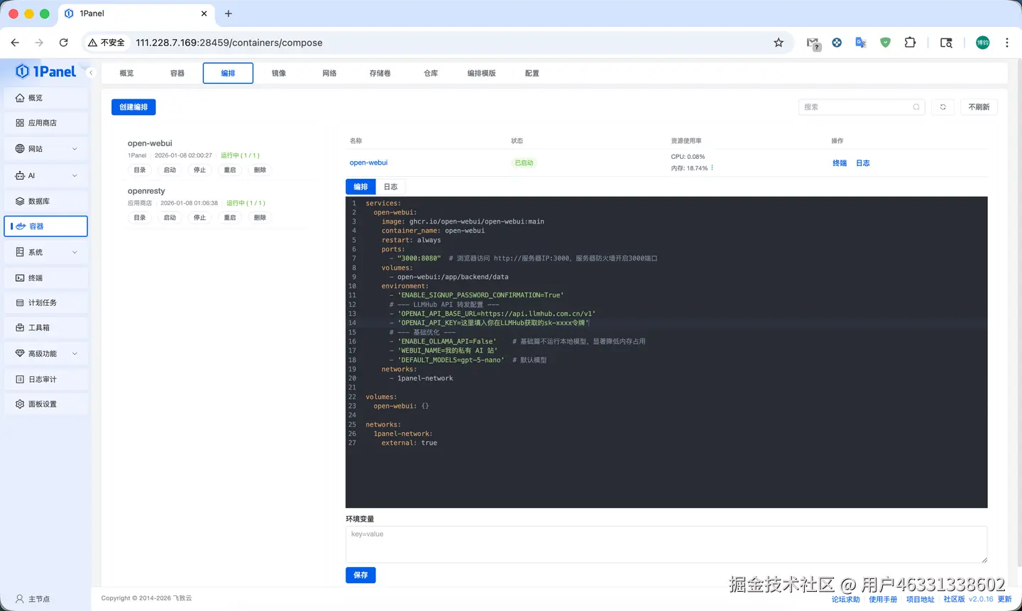Select the 编排 editor tab
Screen dimensions: 1022x611
point(361,187)
